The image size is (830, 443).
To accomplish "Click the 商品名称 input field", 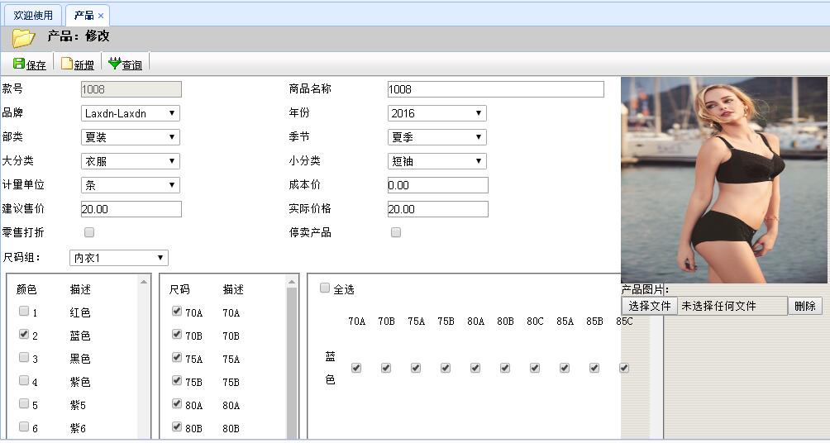I will coord(495,89).
